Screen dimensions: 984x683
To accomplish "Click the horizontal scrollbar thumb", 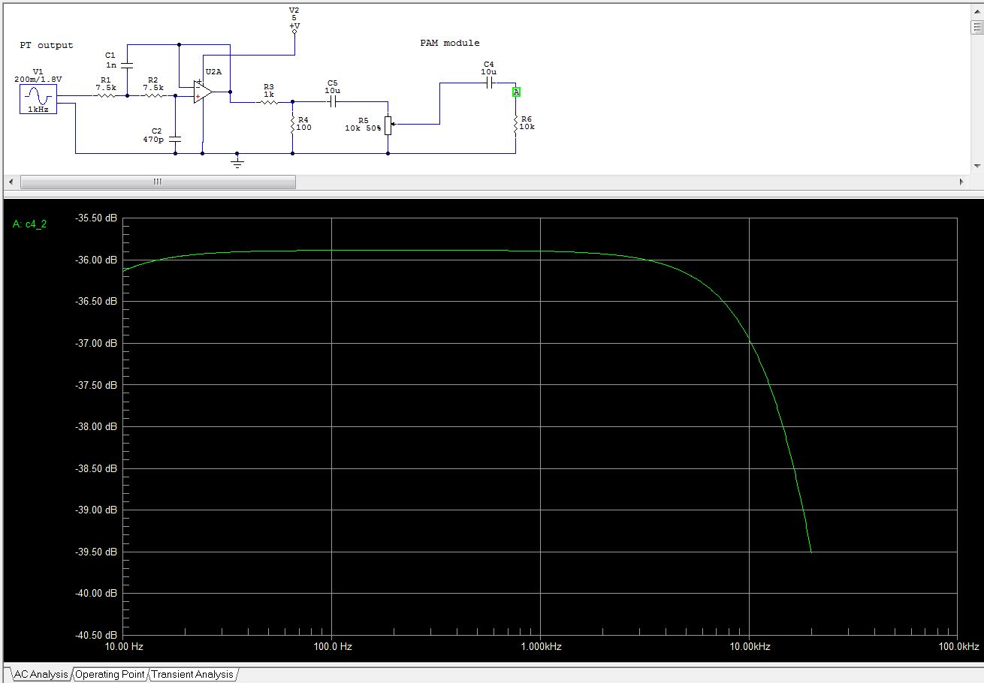I will (158, 182).
